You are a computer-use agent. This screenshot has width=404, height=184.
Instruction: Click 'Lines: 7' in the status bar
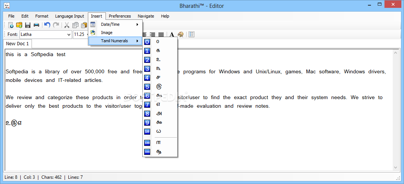(75, 177)
